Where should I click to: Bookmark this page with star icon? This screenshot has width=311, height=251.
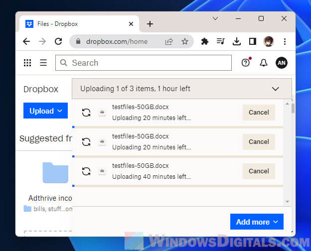click(x=185, y=42)
